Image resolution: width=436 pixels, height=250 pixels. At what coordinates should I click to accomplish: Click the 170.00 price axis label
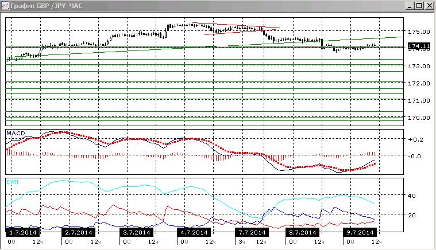(419, 118)
